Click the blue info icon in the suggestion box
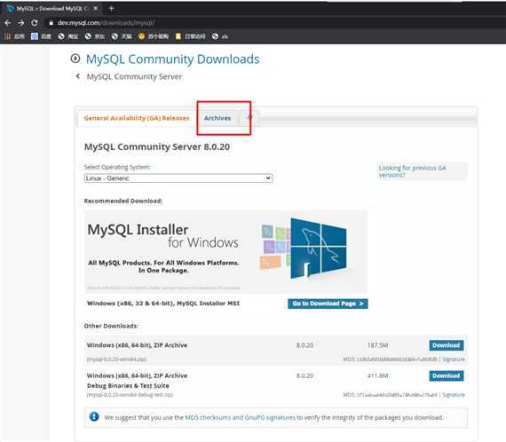Image resolution: width=506 pixels, height=442 pixels. coord(94,416)
